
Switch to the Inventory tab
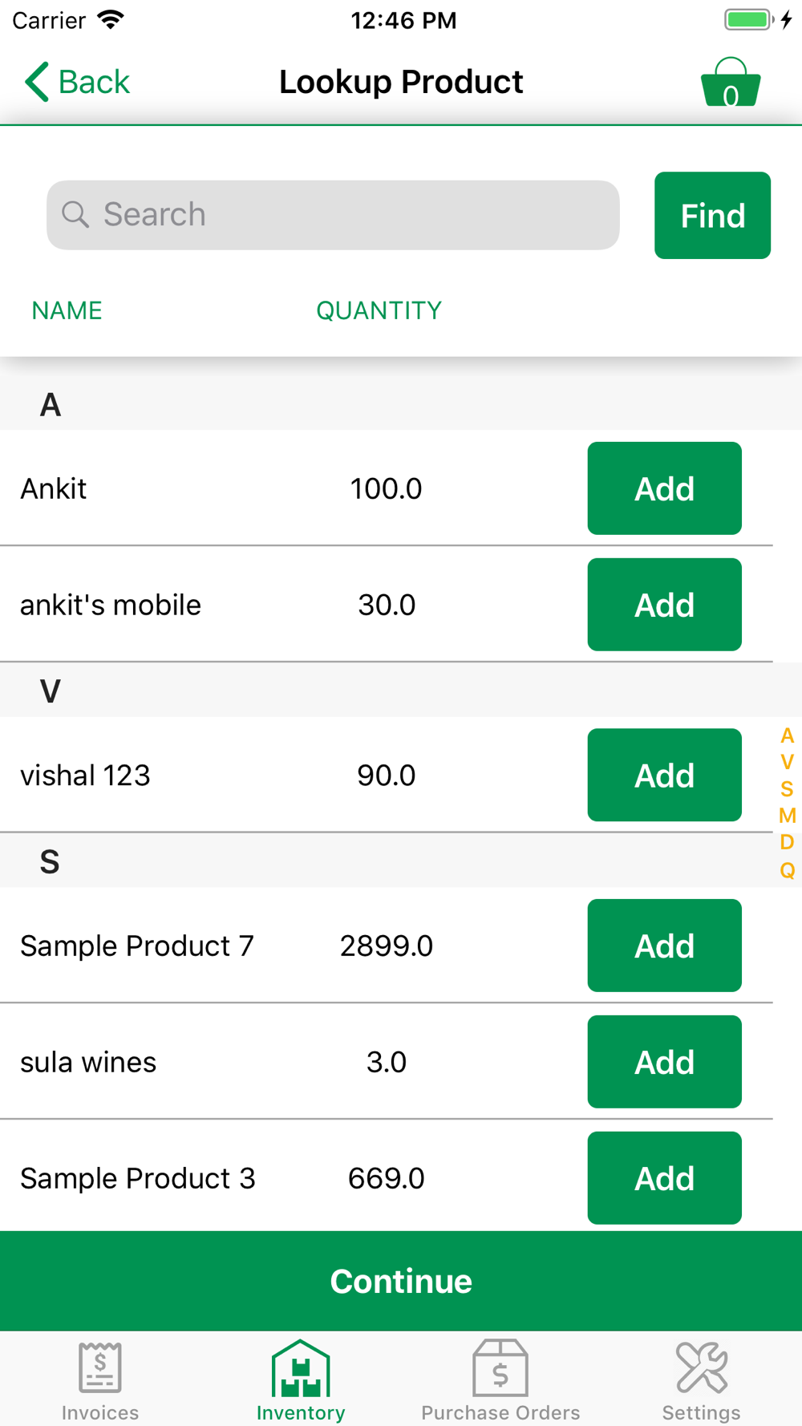pos(301,1381)
